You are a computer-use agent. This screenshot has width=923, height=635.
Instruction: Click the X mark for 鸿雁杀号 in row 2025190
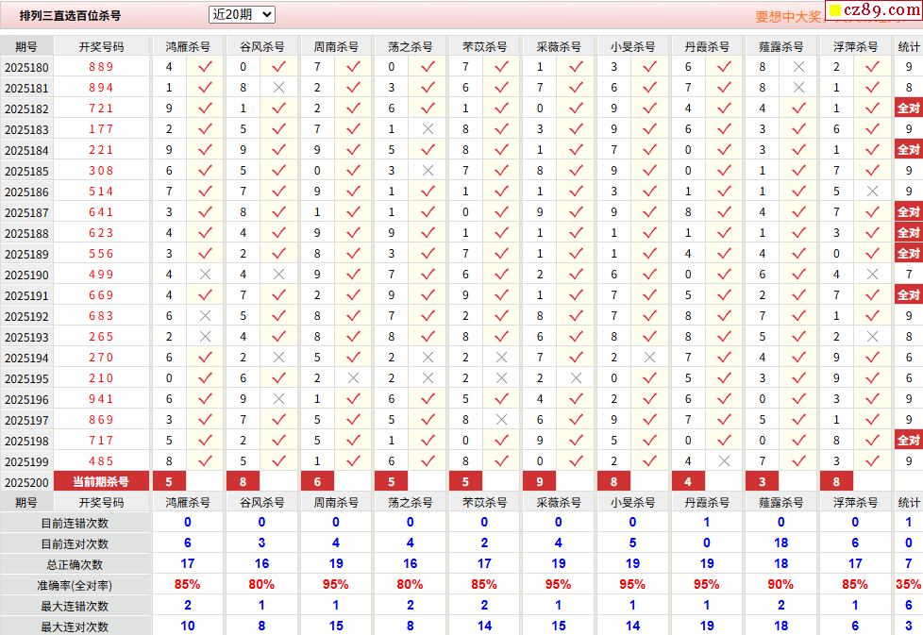(x=205, y=275)
